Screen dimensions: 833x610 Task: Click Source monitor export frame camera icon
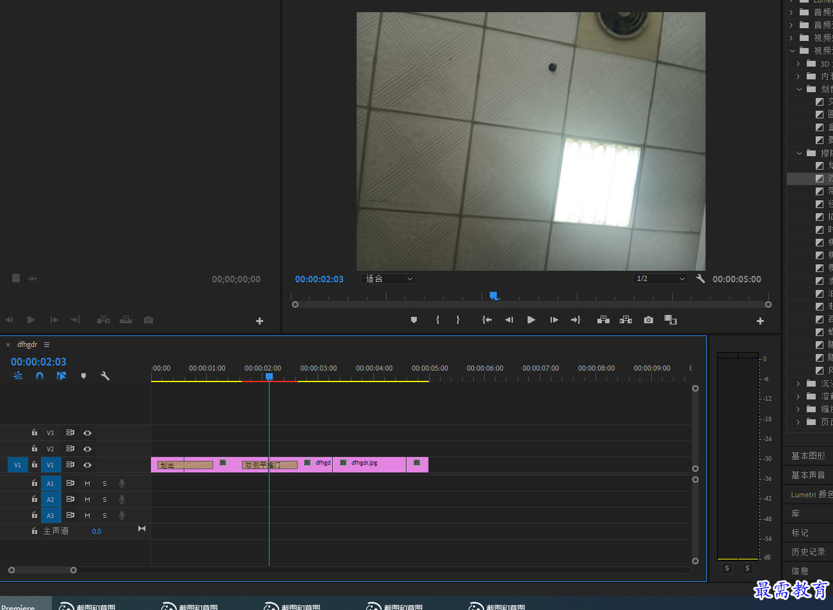pos(149,319)
